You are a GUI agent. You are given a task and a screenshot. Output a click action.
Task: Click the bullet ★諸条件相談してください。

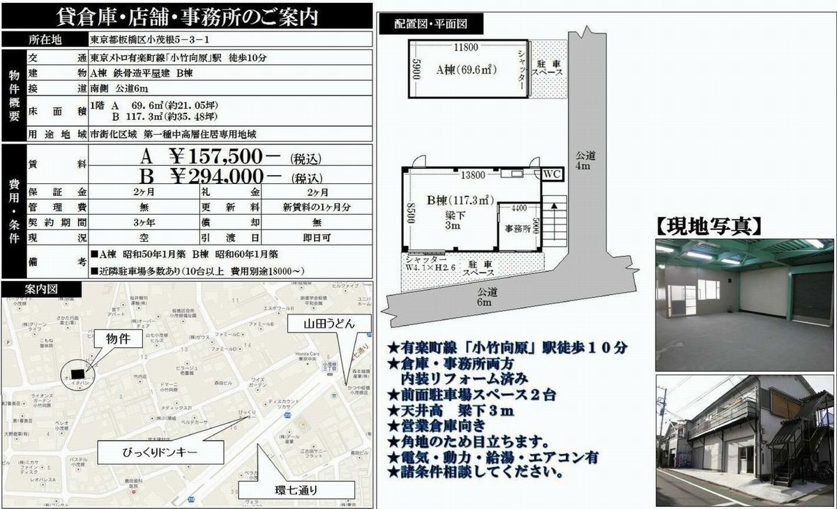(x=476, y=472)
